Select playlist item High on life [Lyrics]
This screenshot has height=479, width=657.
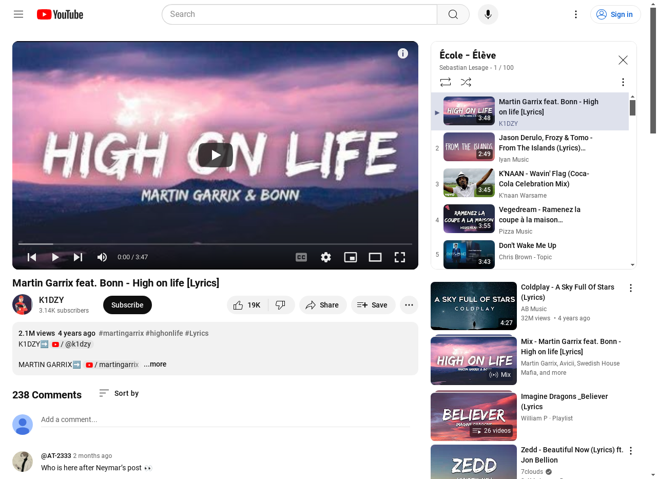[530, 111]
